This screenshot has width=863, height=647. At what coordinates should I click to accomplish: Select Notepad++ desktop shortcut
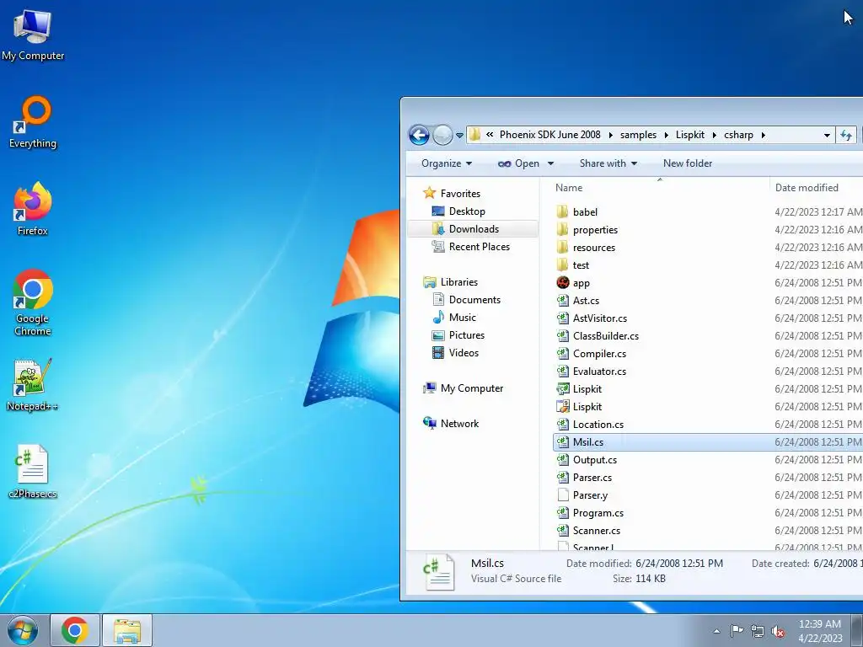coord(33,385)
